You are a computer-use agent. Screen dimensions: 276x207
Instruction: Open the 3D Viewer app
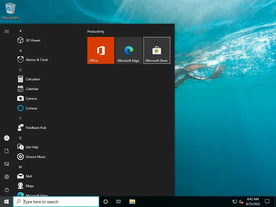click(47, 40)
